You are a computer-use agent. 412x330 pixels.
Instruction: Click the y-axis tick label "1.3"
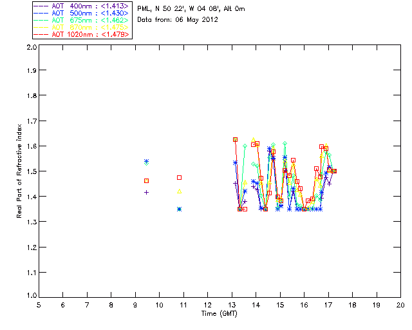tap(32, 222)
